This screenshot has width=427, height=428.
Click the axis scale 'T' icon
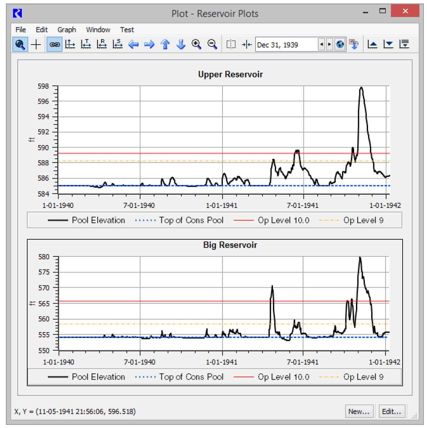86,45
